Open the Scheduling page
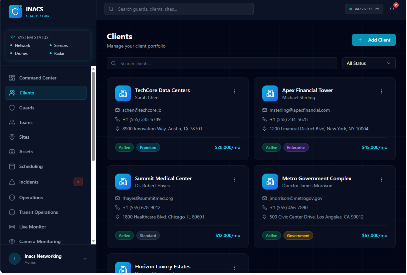The image size is (407, 275). click(x=46, y=166)
